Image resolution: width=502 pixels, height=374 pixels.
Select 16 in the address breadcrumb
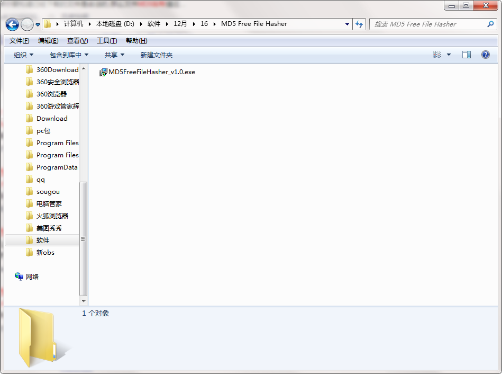click(x=204, y=24)
